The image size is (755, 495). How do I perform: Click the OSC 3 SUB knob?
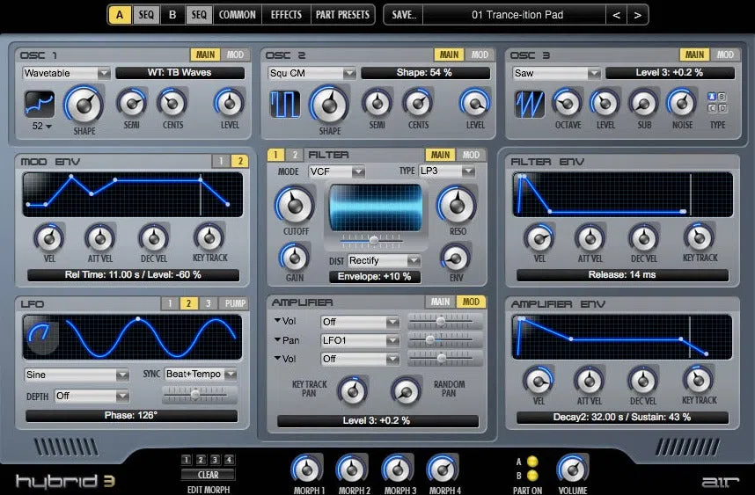coord(643,103)
